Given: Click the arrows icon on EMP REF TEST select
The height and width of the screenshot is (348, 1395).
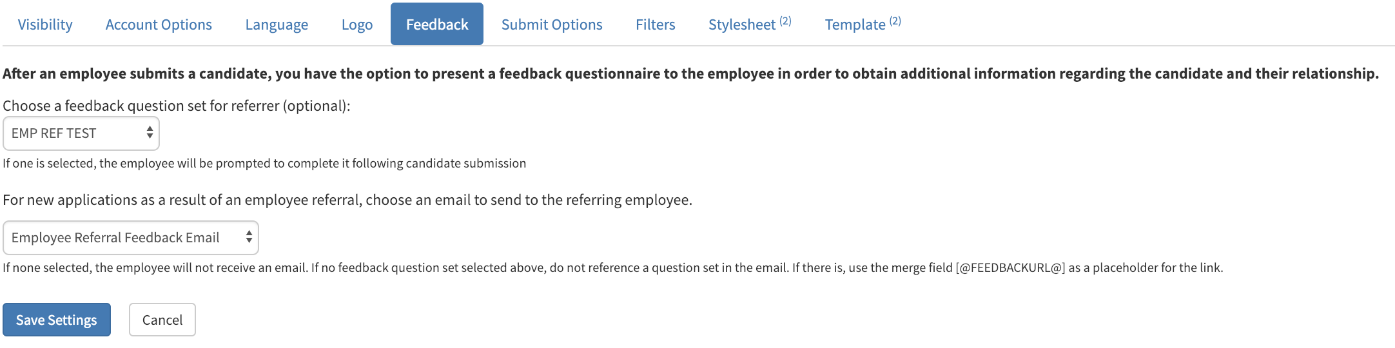Looking at the screenshot, I should 150,133.
